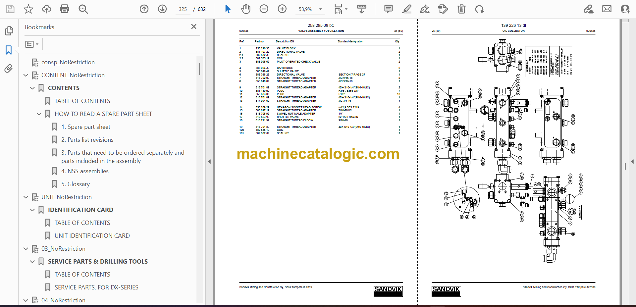The width and height of the screenshot is (636, 307).
Task: Collapse HOW TO READ A SPARE PART SHEET
Action: point(39,114)
